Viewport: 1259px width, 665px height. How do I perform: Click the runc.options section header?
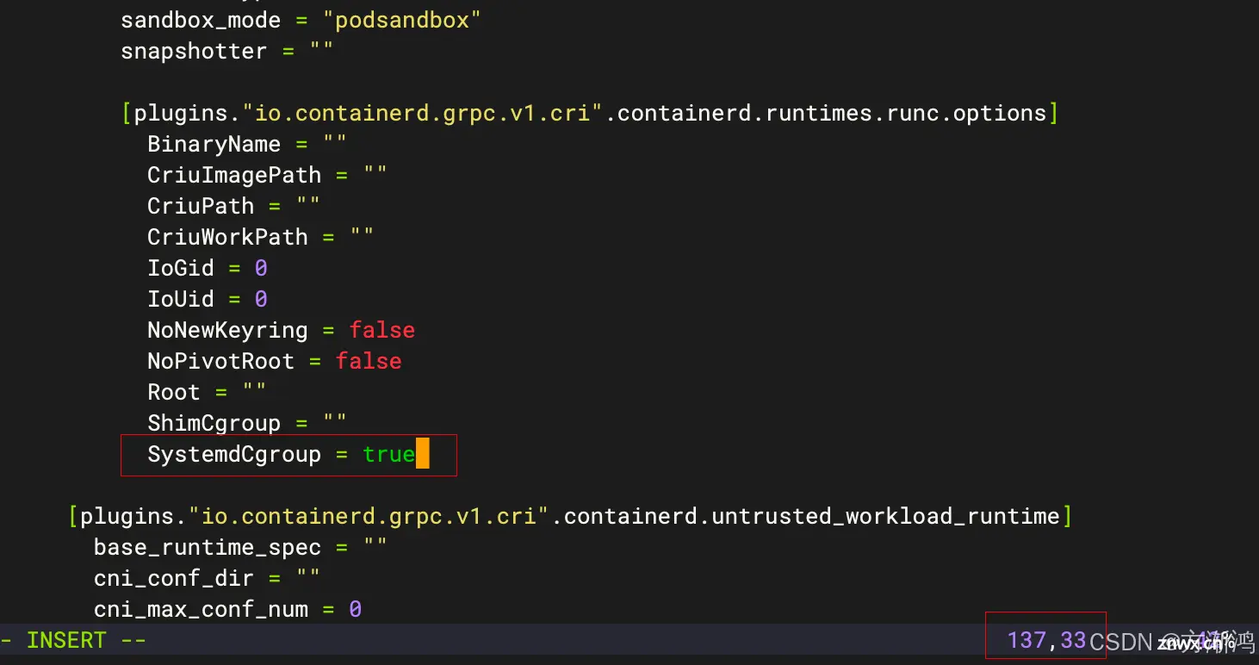coord(590,113)
